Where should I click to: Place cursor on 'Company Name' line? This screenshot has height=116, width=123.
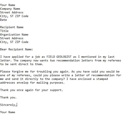[10, 9]
